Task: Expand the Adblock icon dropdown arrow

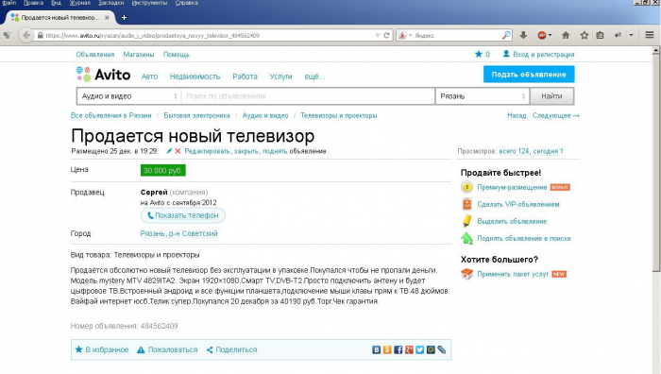Action: tap(550, 36)
